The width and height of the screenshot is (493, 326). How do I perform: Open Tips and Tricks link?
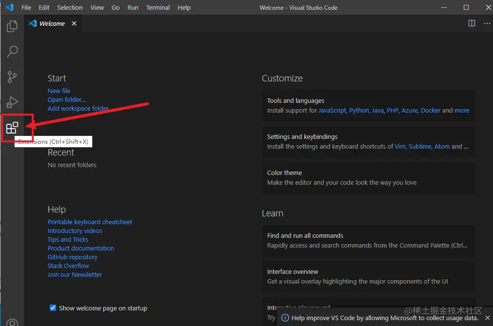[68, 239]
